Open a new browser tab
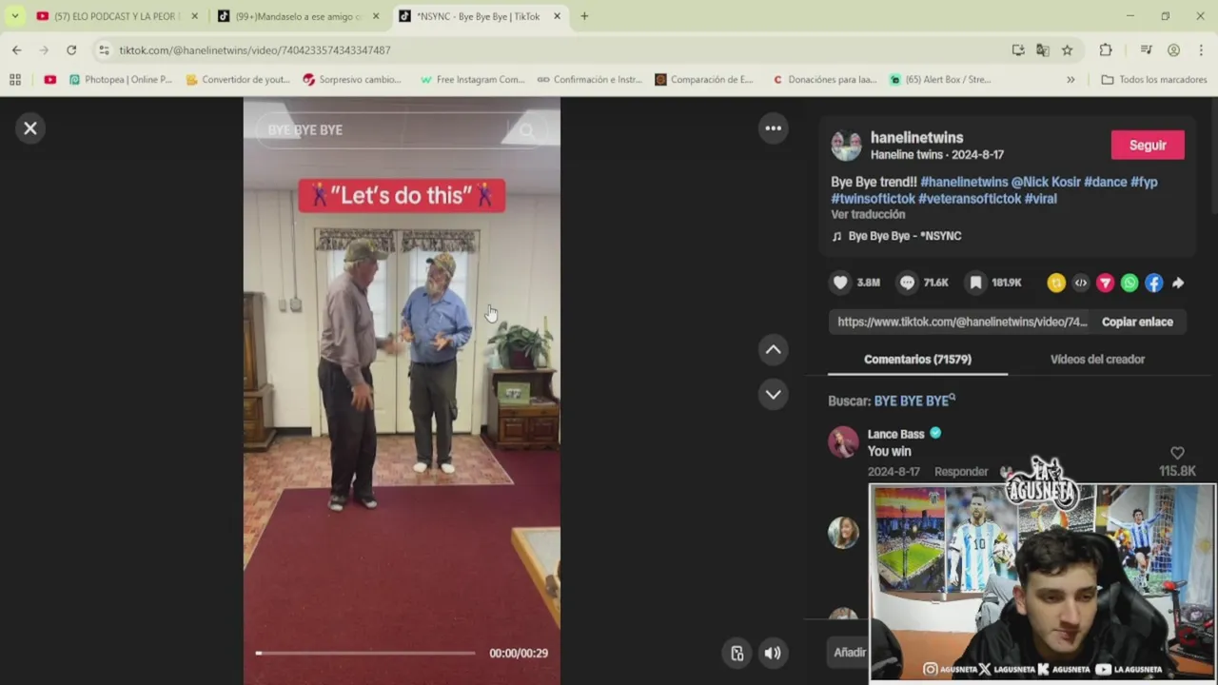The width and height of the screenshot is (1218, 685). (x=584, y=16)
